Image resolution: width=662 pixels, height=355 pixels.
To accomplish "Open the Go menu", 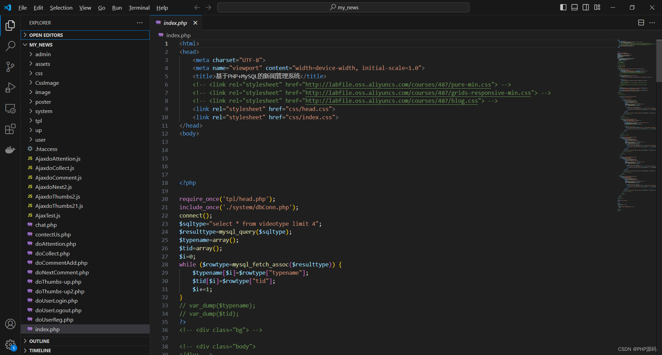I will coord(101,8).
